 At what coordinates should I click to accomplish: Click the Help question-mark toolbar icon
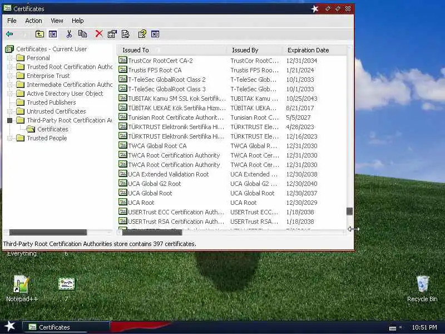[142, 34]
